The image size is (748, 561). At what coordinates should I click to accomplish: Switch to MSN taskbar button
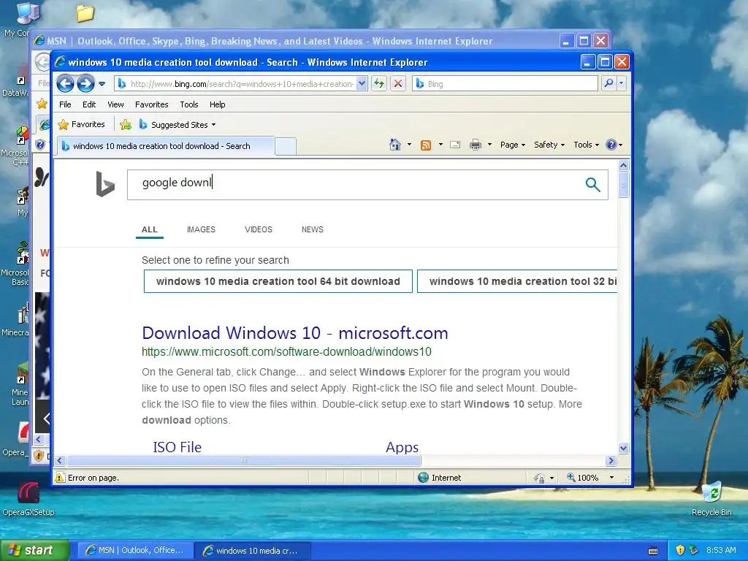tap(135, 551)
